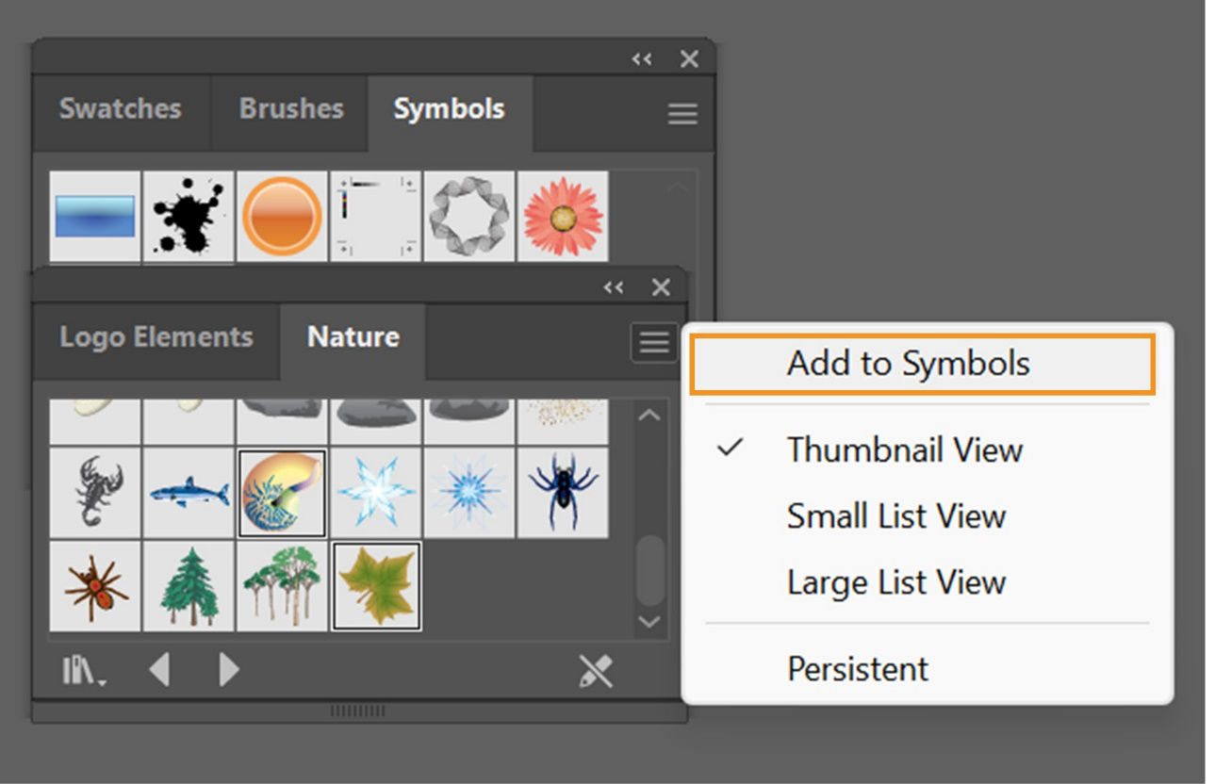Open the Symbols panel flyout menu
This screenshot has height=784, width=1215.
681,113
